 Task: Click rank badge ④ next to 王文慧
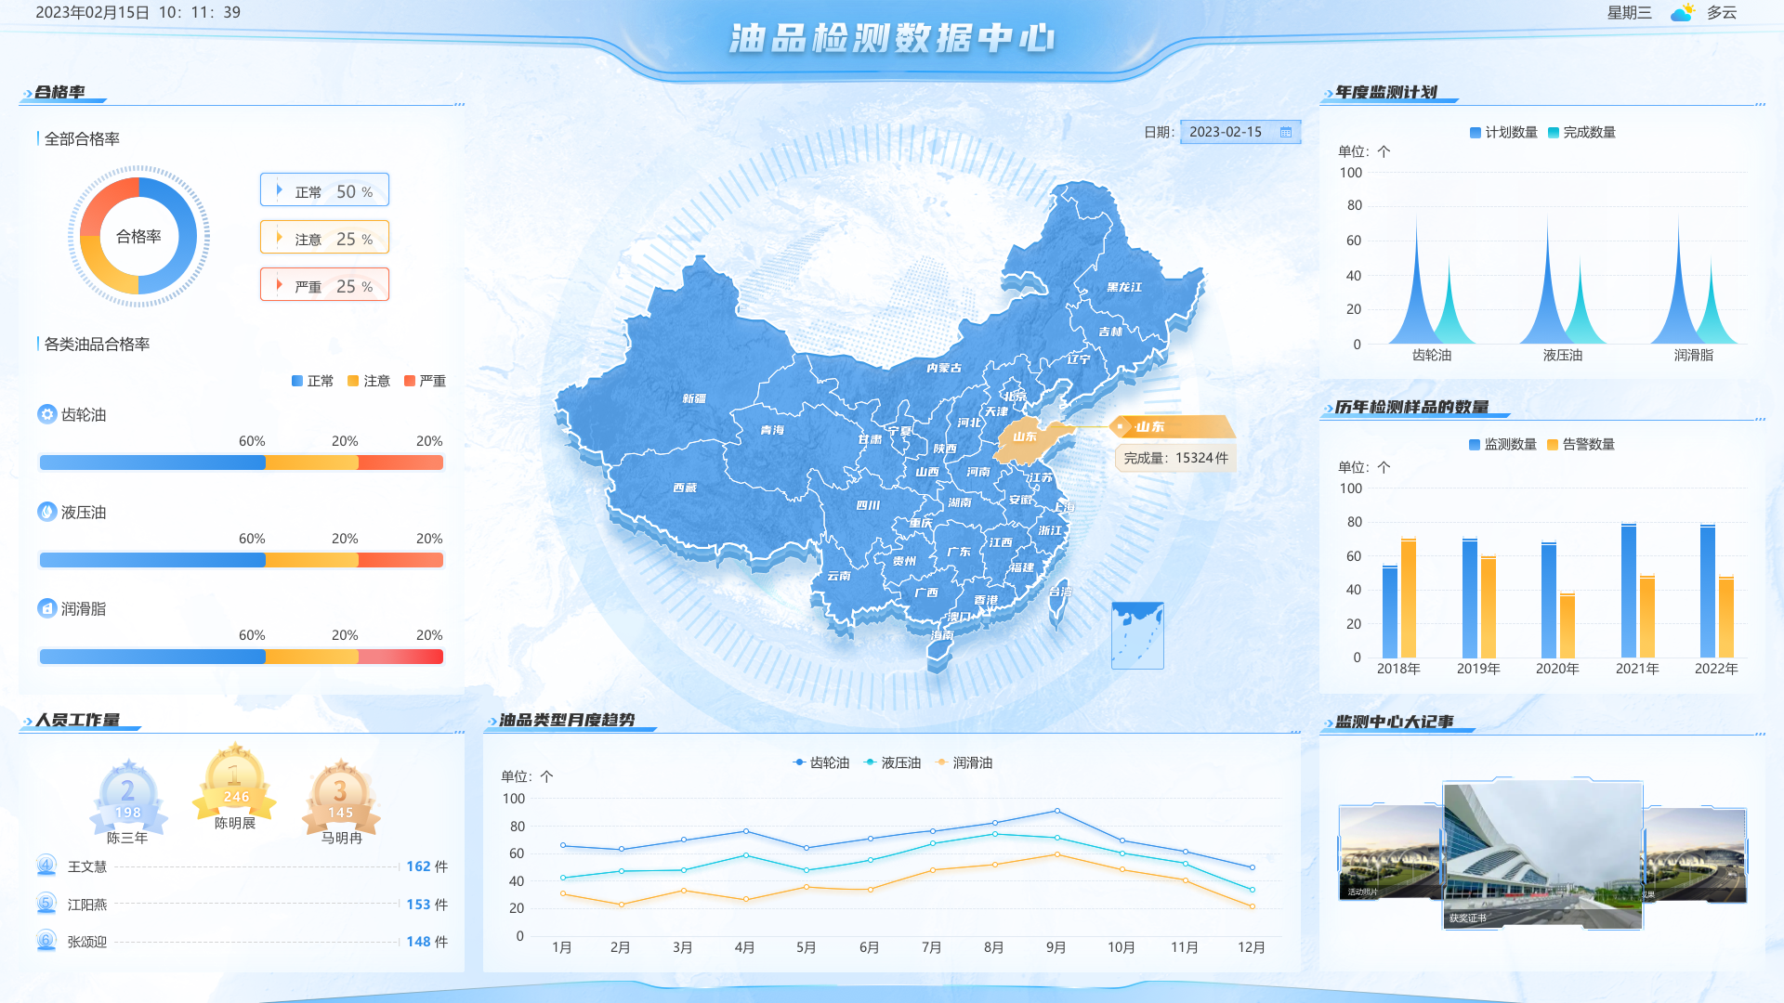tap(44, 866)
